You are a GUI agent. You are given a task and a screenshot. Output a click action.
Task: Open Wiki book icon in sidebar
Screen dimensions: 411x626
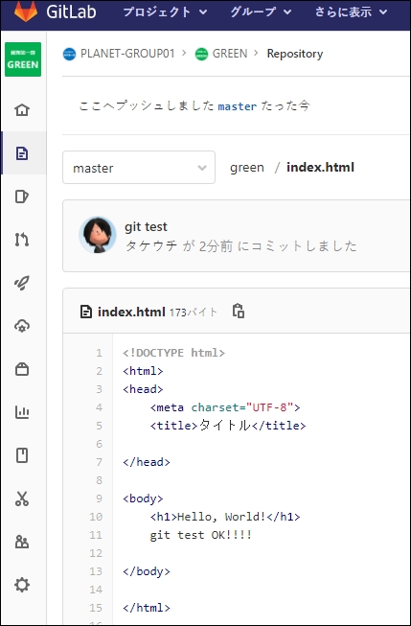(22, 455)
